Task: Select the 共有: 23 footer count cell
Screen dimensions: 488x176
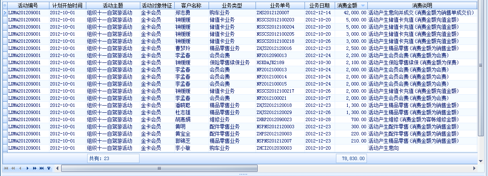Action: [x=113, y=158]
